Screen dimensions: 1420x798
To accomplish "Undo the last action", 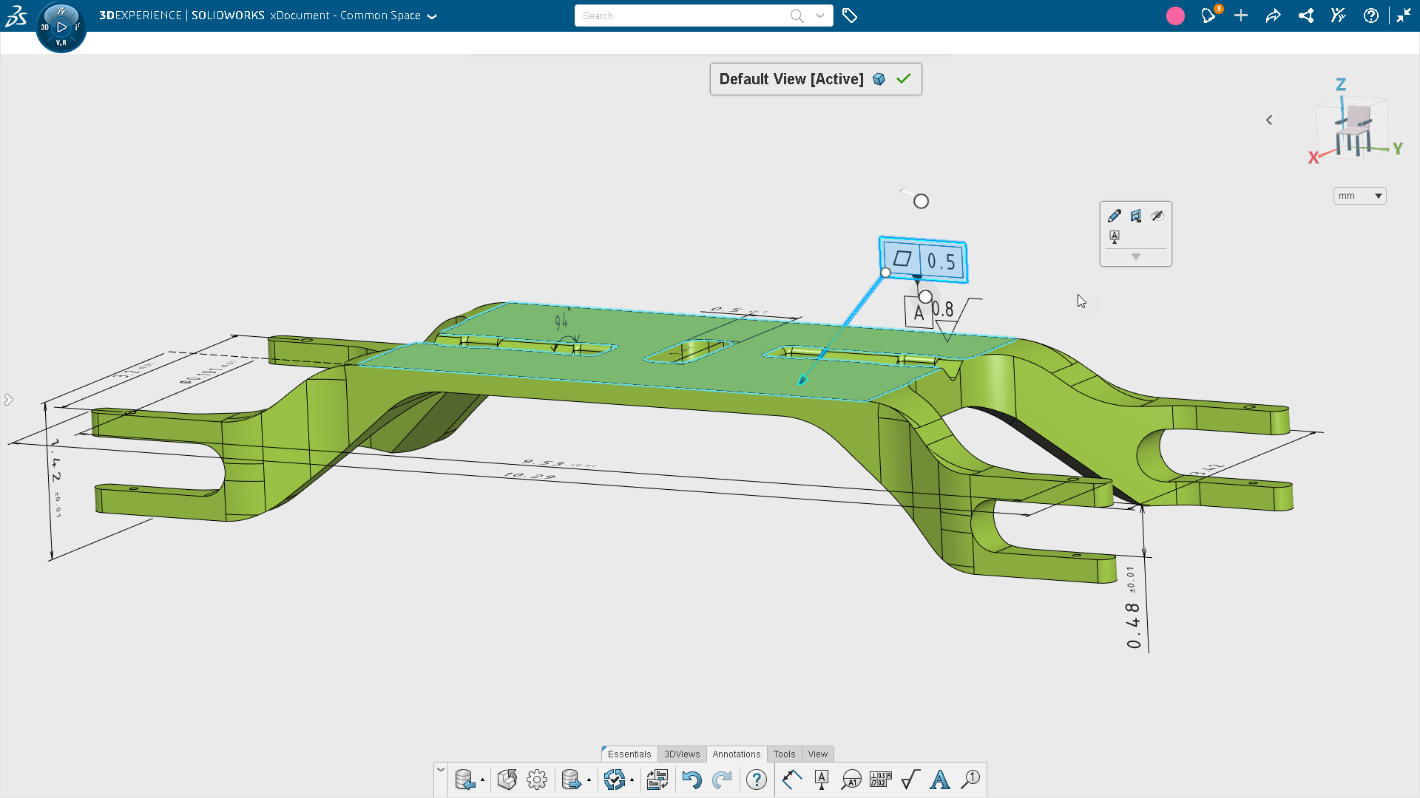I will [693, 780].
